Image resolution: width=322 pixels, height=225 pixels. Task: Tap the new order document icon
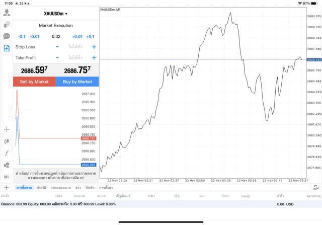pos(7,48)
